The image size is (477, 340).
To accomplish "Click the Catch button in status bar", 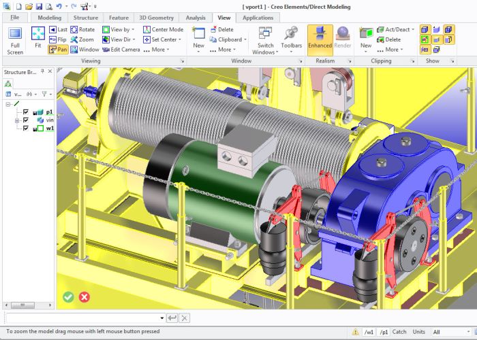I will (x=399, y=332).
